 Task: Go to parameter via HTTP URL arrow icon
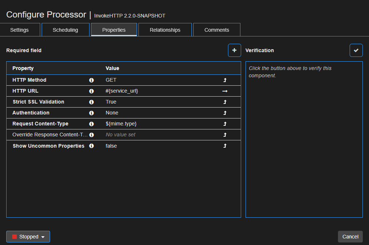pos(225,91)
